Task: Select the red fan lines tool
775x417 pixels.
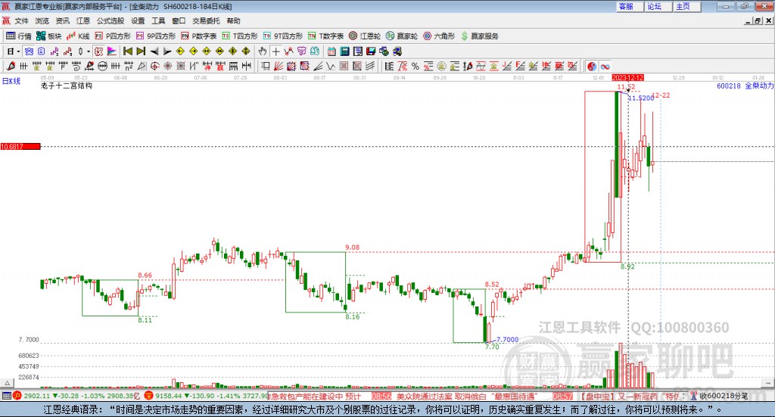Action: 278,66
